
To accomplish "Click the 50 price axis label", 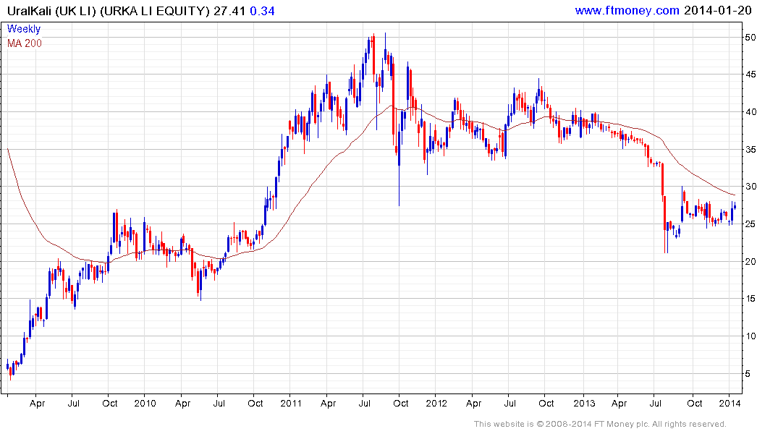I will [x=750, y=38].
